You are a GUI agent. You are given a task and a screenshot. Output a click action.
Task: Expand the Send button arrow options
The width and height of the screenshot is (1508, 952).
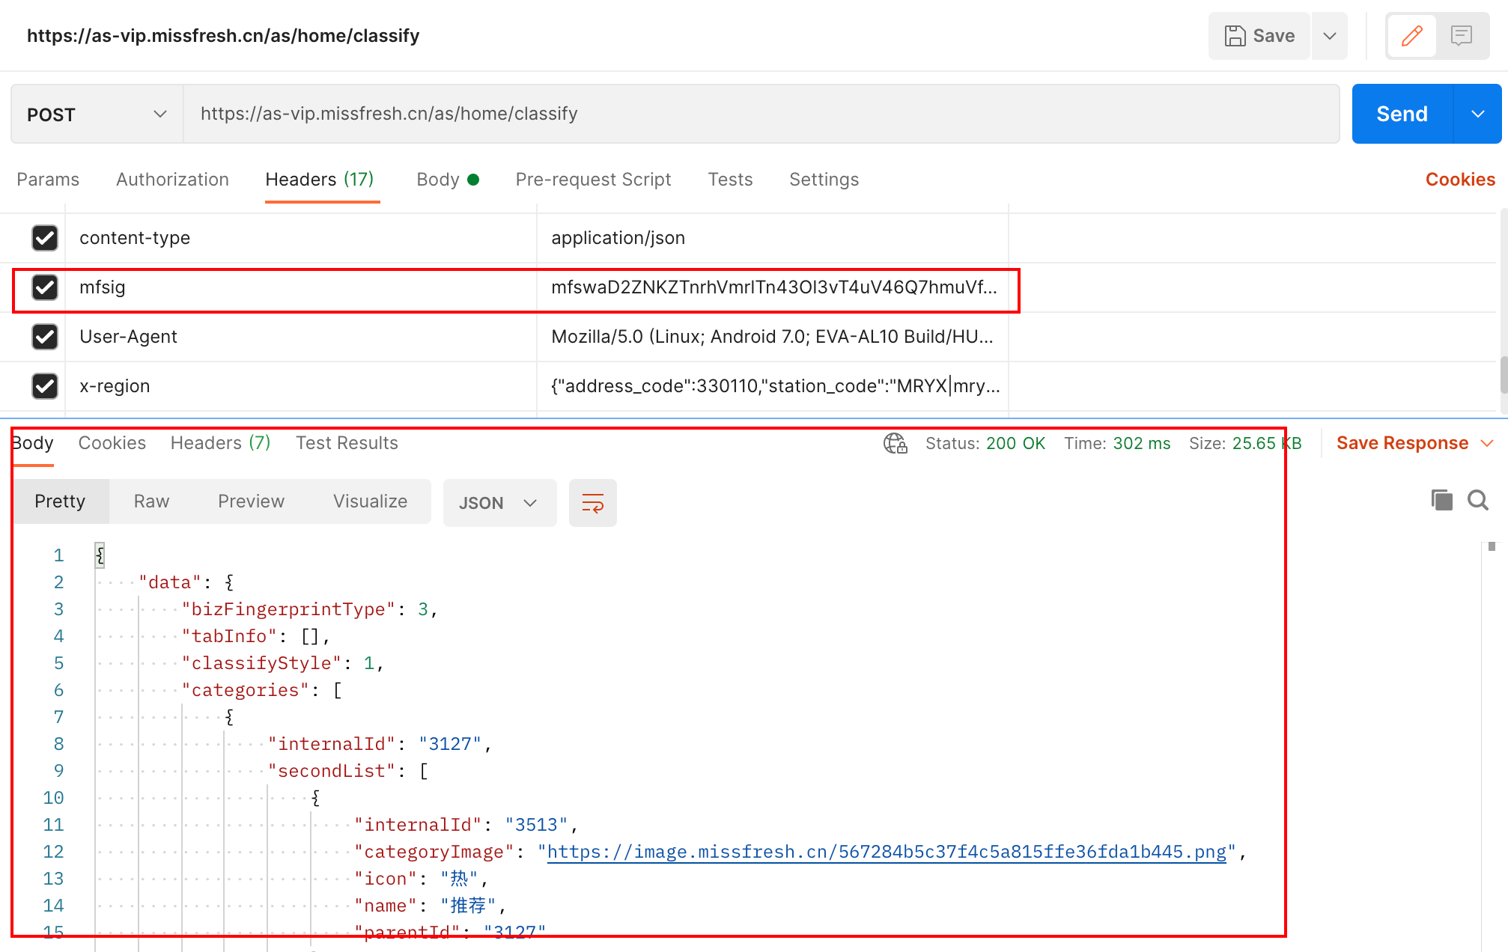[1477, 114]
